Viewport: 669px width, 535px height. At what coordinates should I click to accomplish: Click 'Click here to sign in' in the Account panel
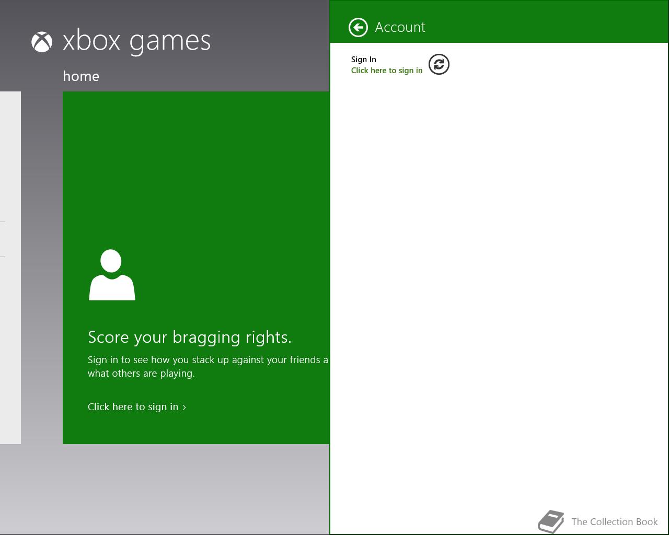(x=387, y=71)
